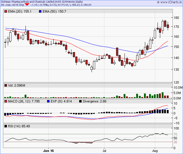This screenshot has width=183, height=154.
Task: Click the RSI 70 overbought level label
Action: tap(175, 134)
